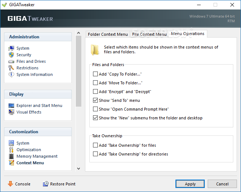This screenshot has height=192, width=241.
Task: Enable Add "Take Ownership" for files
Action: tap(95, 145)
